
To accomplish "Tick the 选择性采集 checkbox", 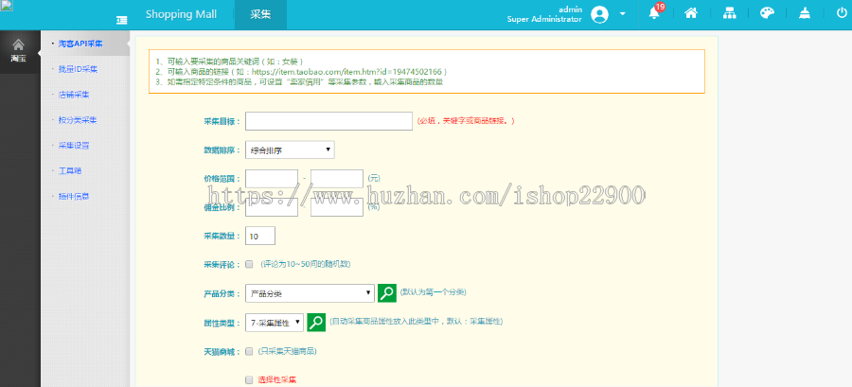I will [249, 379].
